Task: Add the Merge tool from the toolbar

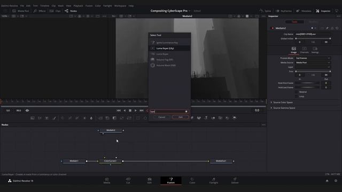Action: click(100, 118)
